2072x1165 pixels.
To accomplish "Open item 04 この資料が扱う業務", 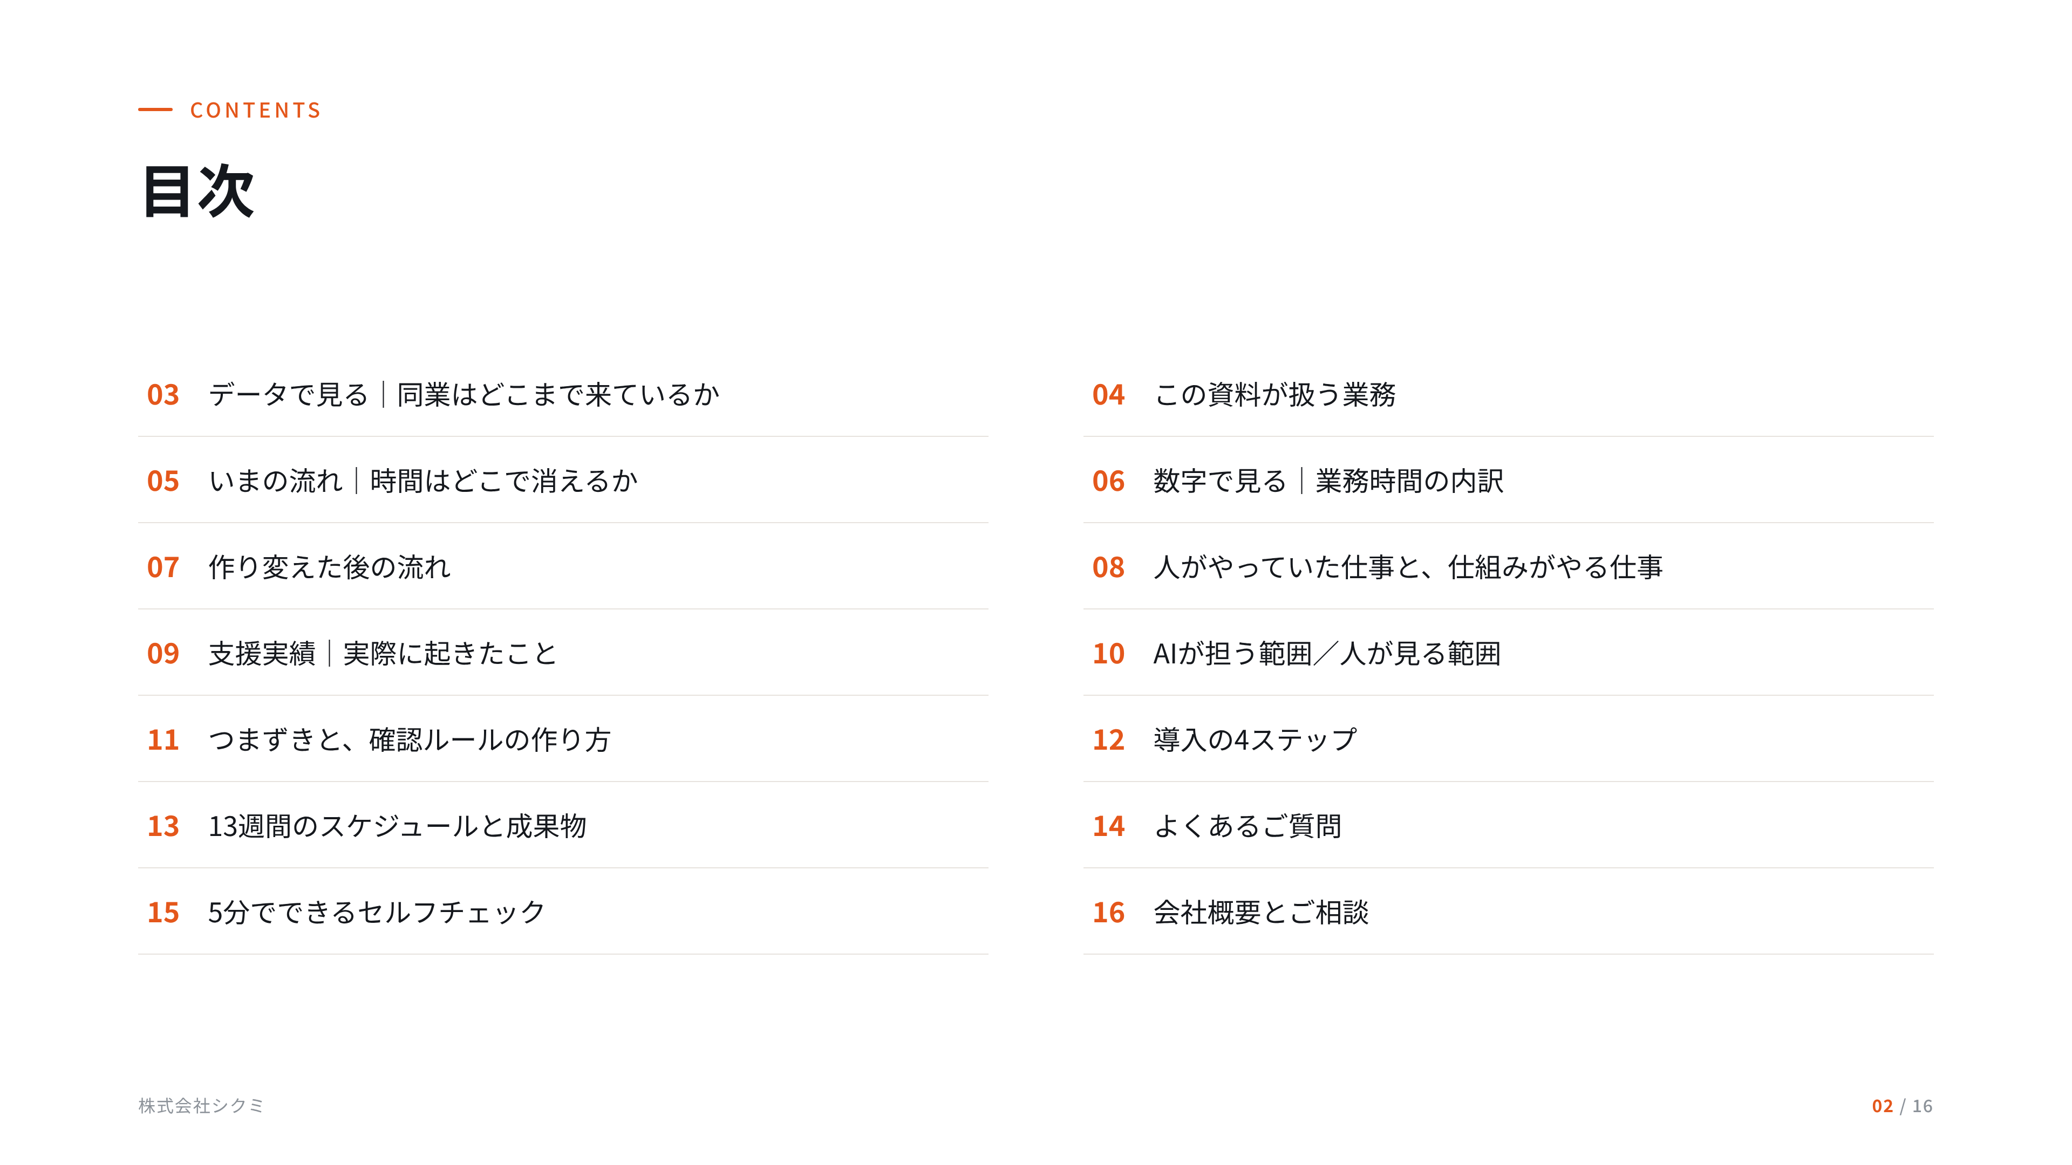I will click(x=1508, y=394).
